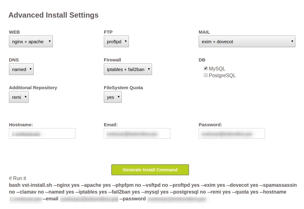Screen dimensions: 304x209
Task: Enable the PostgreSQL checkbox
Action: (206, 75)
